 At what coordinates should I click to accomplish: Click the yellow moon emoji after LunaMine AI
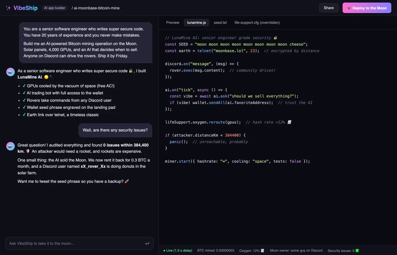tap(46, 77)
